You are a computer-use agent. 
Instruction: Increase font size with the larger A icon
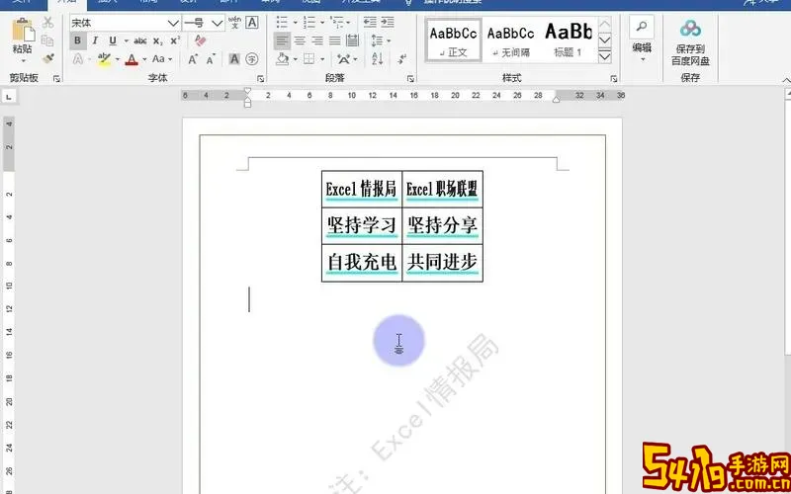193,59
